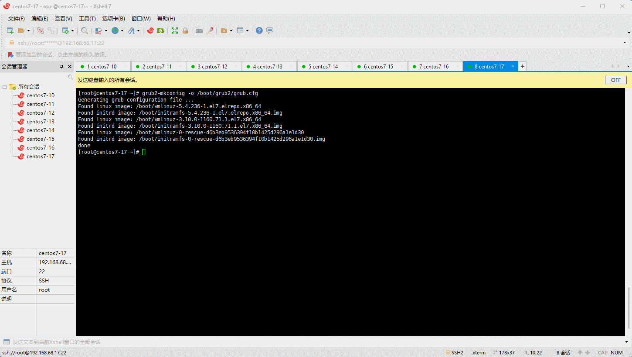Switch to tab 1 centos7-10
Image resolution: width=632 pixels, height=357 pixels.
103,67
